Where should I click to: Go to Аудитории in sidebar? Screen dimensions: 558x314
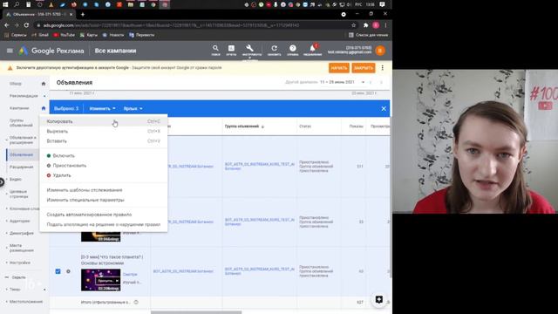(x=20, y=221)
